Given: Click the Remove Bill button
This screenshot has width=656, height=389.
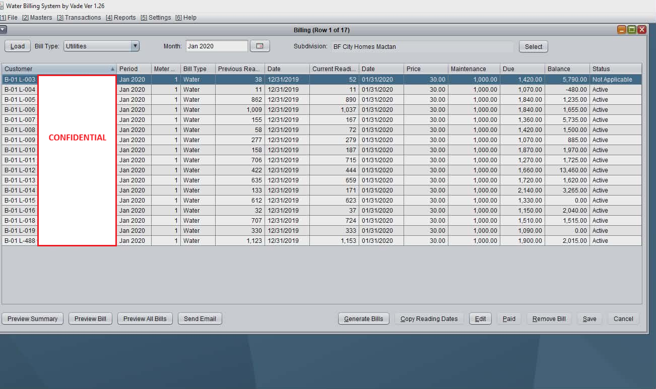Looking at the screenshot, I should coord(549,319).
